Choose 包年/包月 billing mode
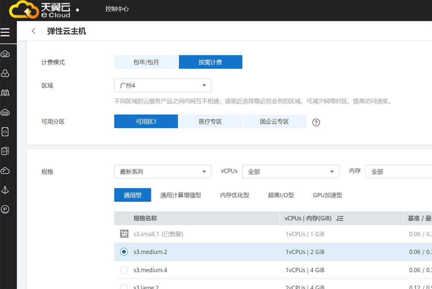 146,62
